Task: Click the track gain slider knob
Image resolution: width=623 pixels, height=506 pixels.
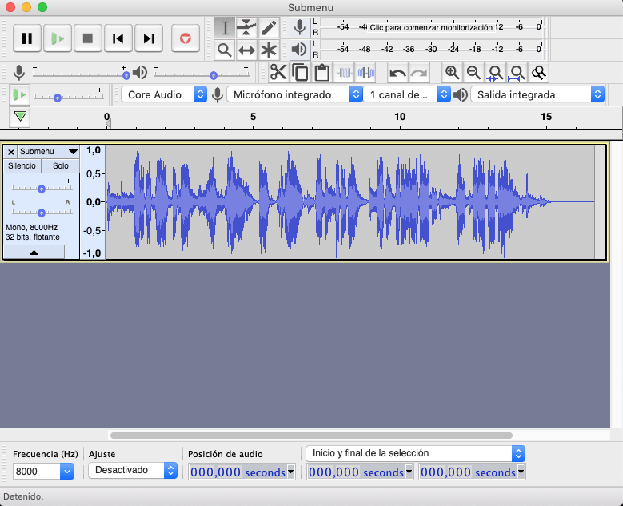Action: click(42, 189)
